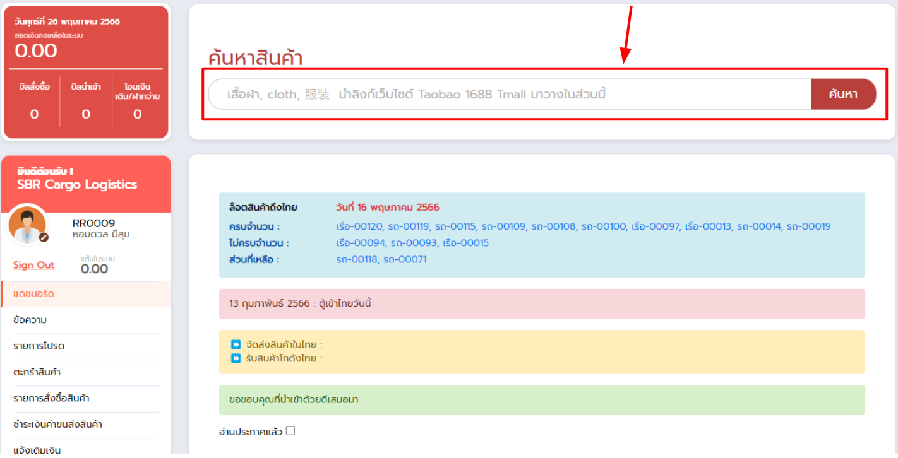Click the user profile avatar picture
This screenshot has width=898, height=458.
(27, 225)
